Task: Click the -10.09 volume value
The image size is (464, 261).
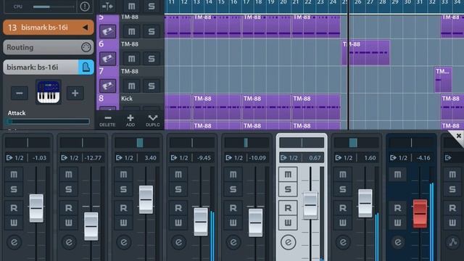Action: coord(257,158)
